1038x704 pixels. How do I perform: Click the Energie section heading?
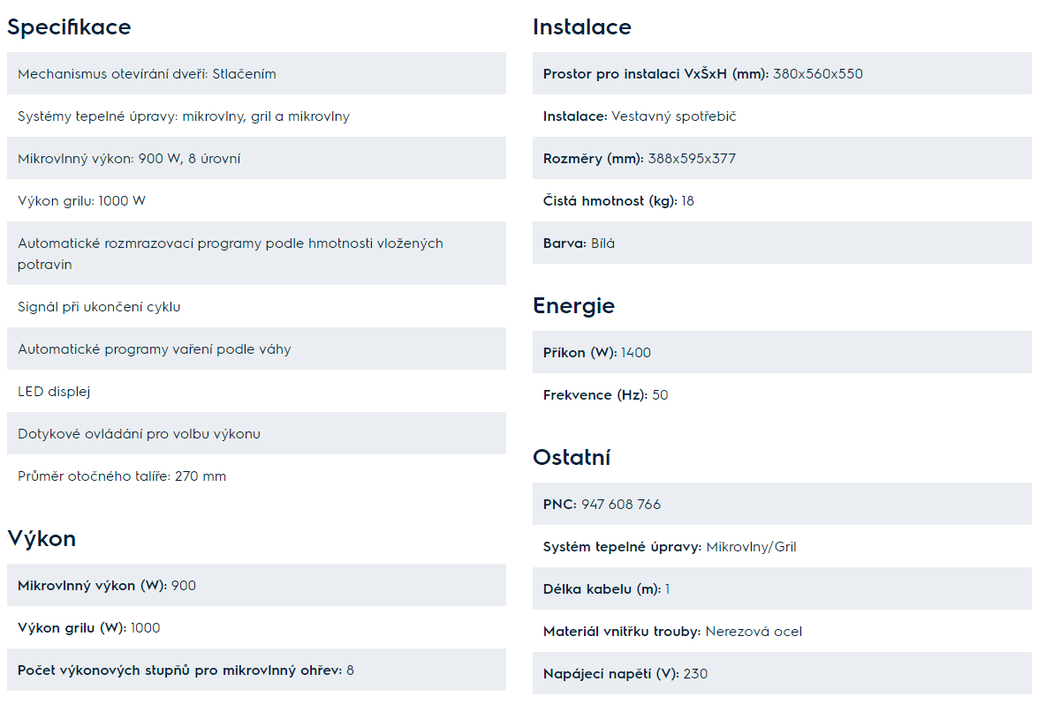click(x=574, y=306)
